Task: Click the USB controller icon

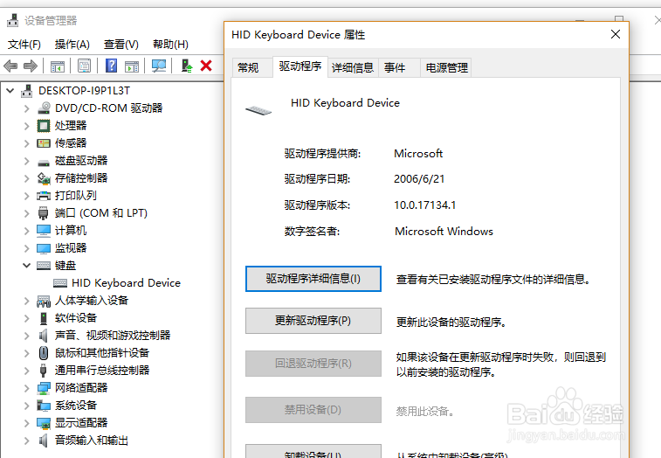Action: pyautogui.click(x=43, y=371)
